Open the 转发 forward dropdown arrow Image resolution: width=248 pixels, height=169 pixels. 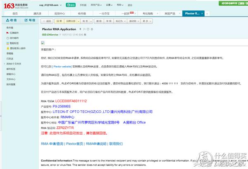[x=91, y=21]
